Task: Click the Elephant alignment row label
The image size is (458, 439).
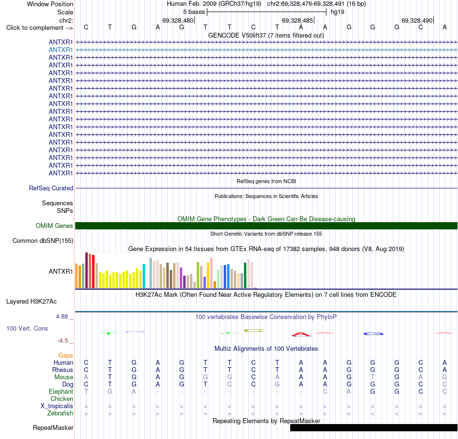Action: (61, 392)
